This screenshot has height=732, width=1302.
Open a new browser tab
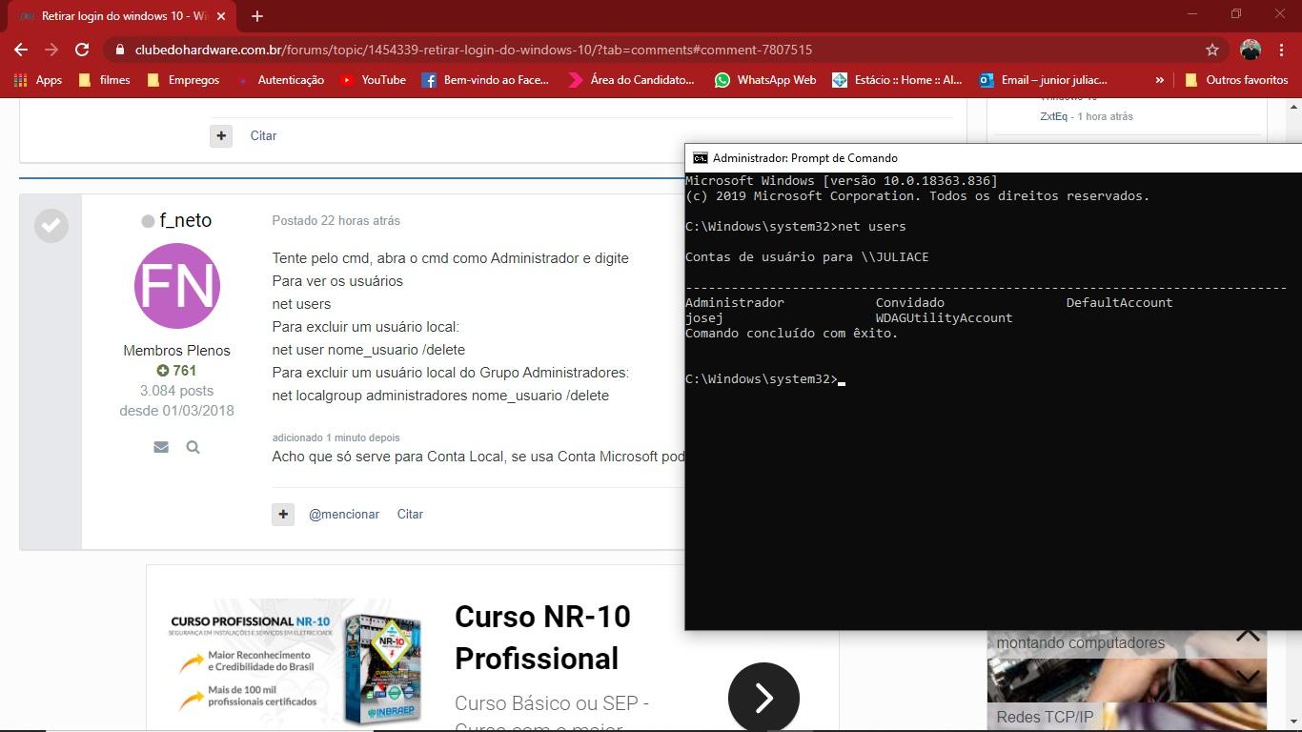click(257, 16)
